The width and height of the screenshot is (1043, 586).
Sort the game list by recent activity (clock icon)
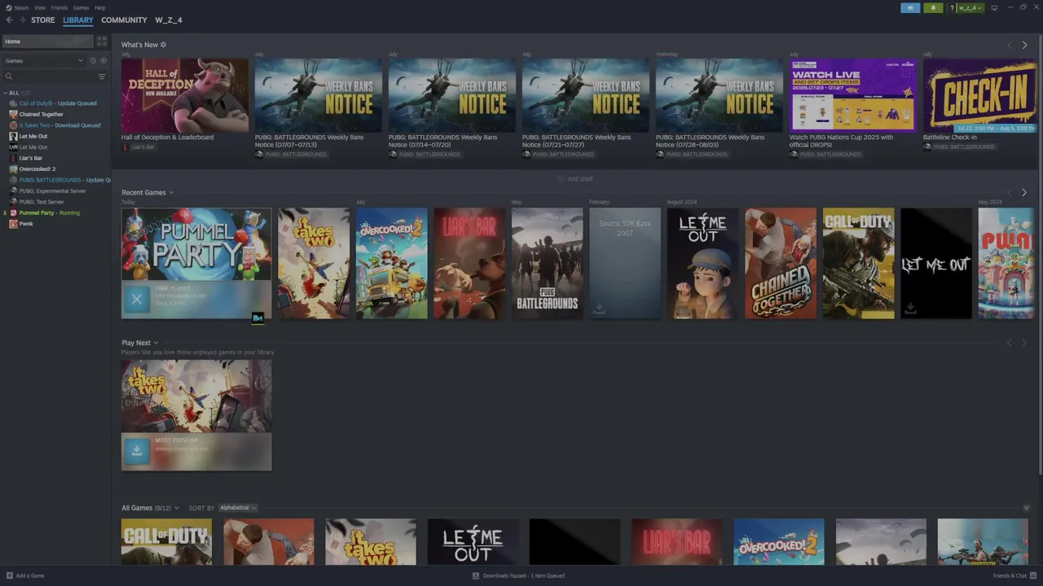point(93,61)
